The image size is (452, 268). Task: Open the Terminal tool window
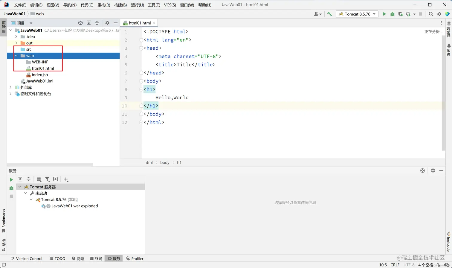pyautogui.click(x=96, y=258)
